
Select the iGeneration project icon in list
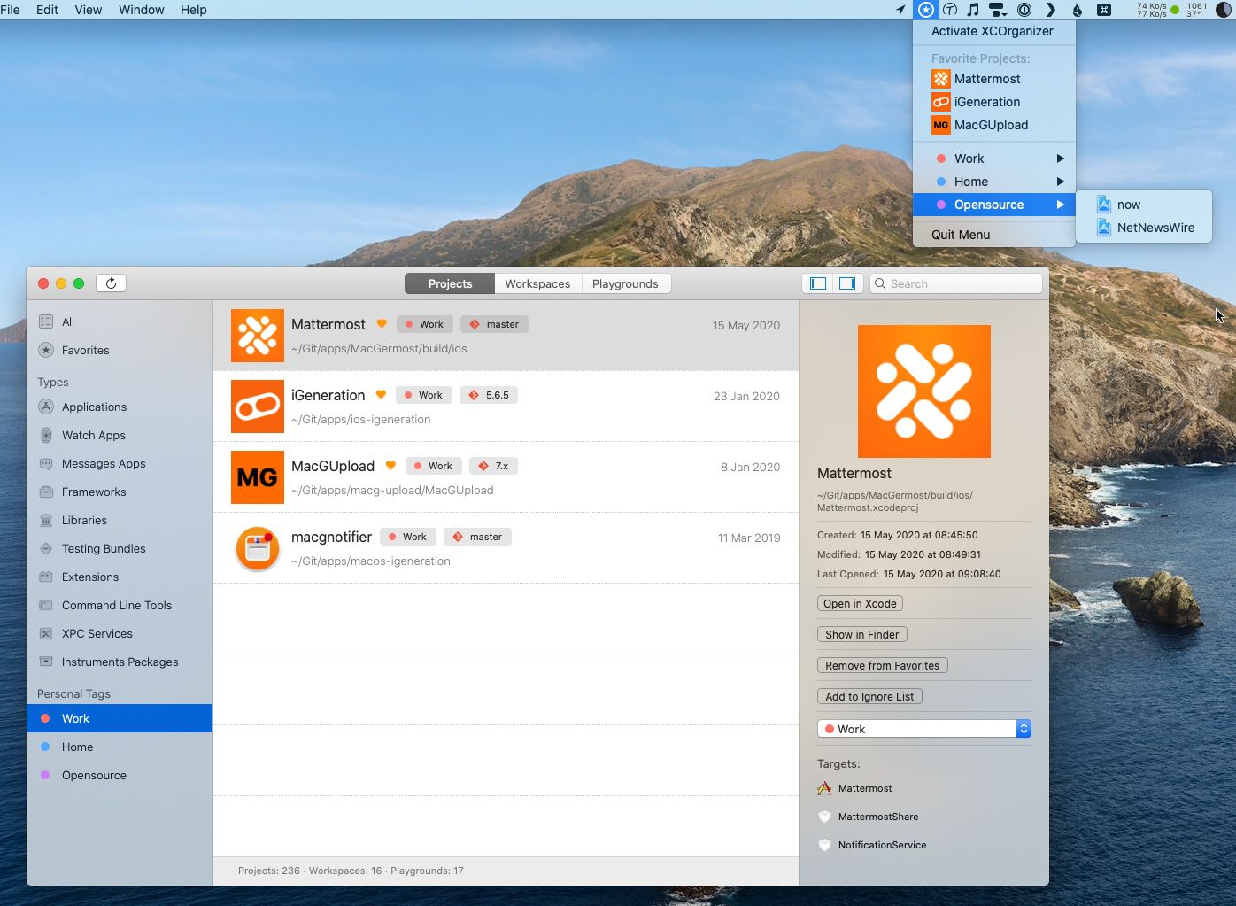coord(258,407)
